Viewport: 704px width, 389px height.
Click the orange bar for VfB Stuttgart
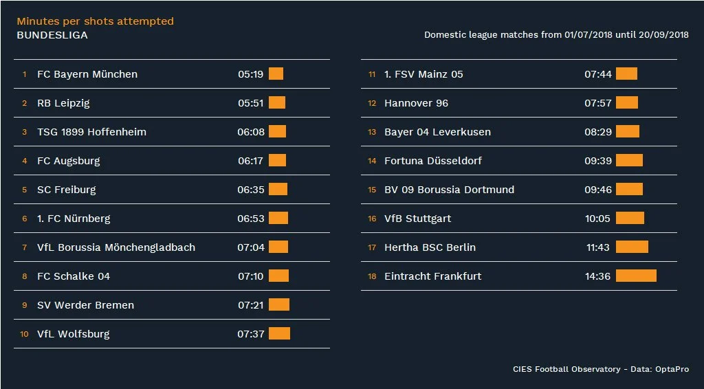(630, 219)
